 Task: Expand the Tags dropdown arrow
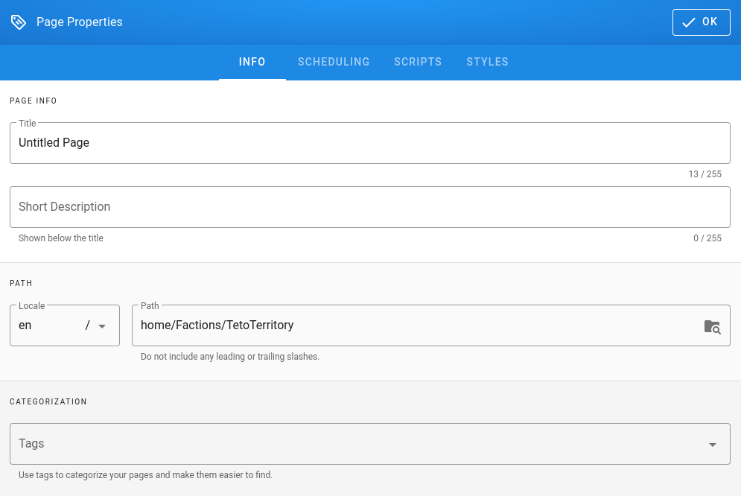coord(712,445)
